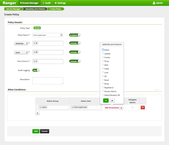Grab the condition row drag handle

(x=37, y=108)
